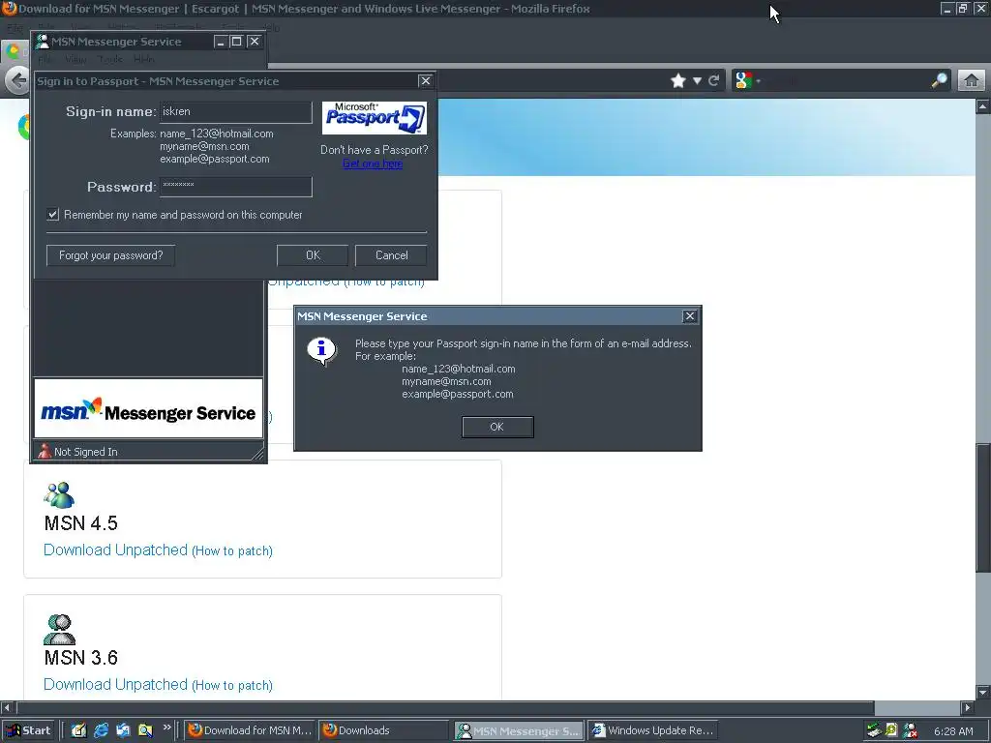Click the MSN Messenger tray icon with red X
991x743 pixels.
pyautogui.click(x=910, y=730)
